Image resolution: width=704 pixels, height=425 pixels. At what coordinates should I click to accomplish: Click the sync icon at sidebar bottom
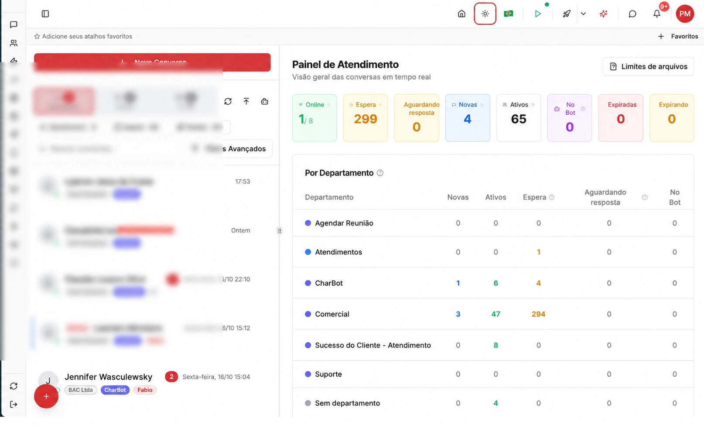(14, 386)
